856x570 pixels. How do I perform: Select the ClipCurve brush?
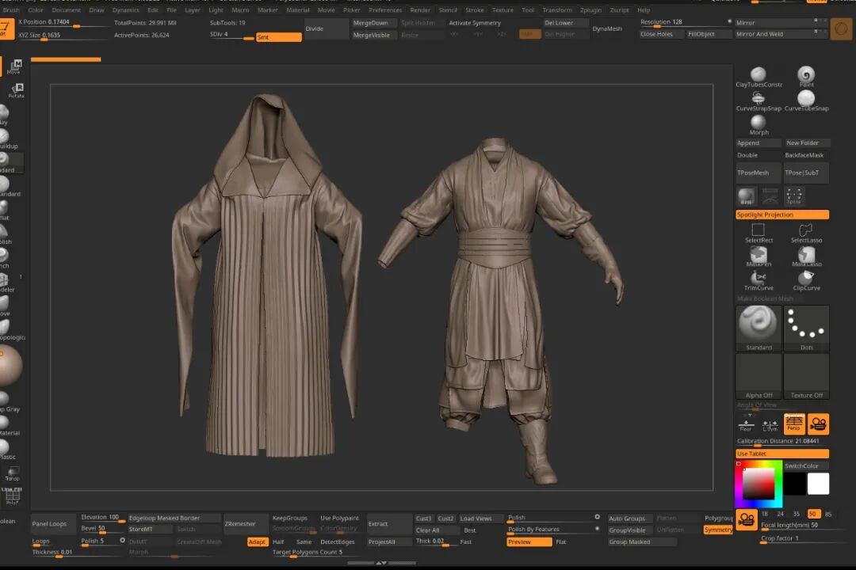pos(806,278)
